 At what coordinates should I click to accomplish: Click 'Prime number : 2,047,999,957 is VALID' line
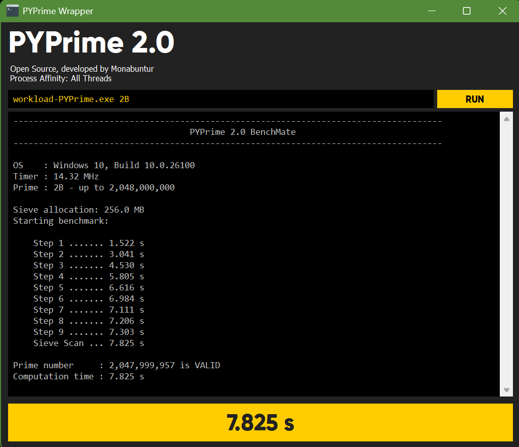coord(117,365)
